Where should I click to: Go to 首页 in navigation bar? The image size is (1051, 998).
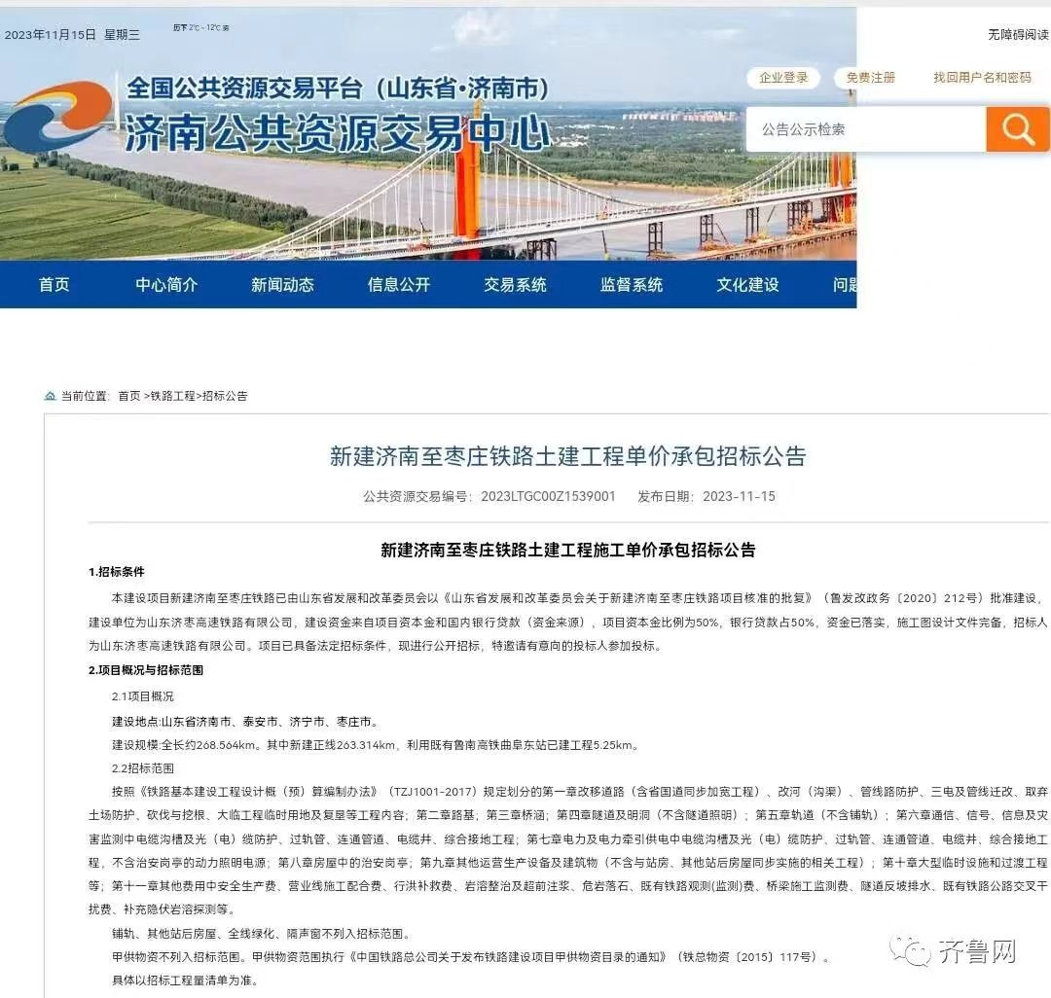(x=54, y=285)
